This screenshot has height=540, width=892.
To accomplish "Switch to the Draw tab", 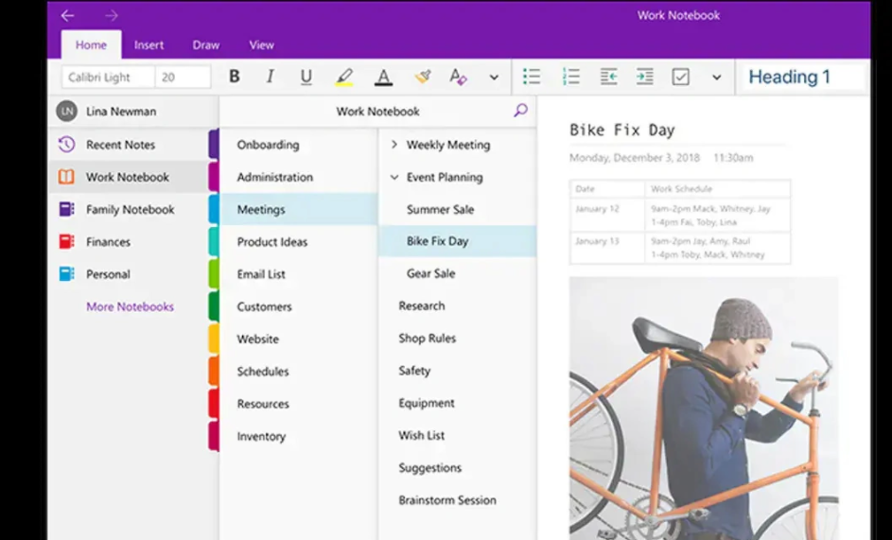I will (206, 45).
